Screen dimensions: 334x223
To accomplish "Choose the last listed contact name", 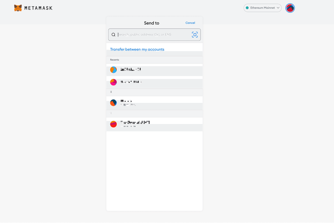I will (x=135, y=122).
